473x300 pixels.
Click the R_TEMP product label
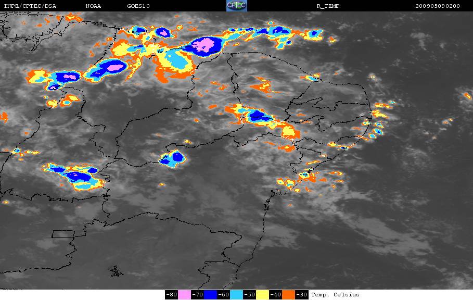pos(328,6)
